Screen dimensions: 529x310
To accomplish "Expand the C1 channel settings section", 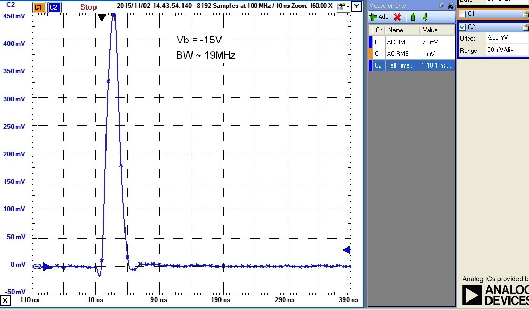I will click(525, 14).
